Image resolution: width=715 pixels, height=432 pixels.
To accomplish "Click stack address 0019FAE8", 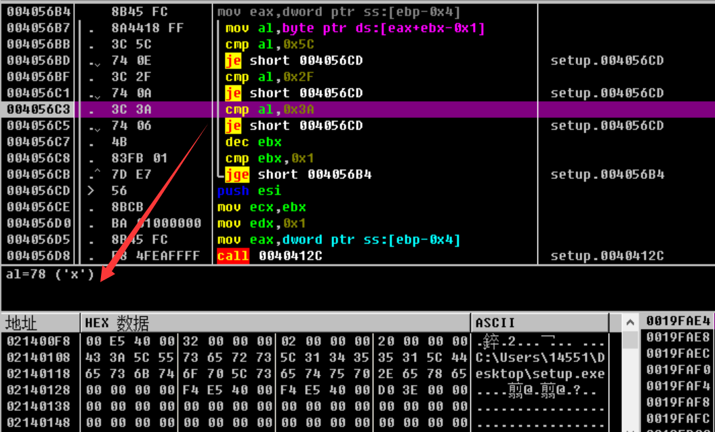I will [x=678, y=337].
